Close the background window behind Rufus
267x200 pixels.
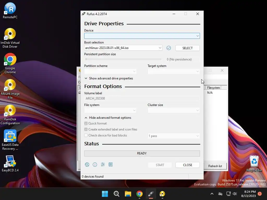(x=222, y=70)
